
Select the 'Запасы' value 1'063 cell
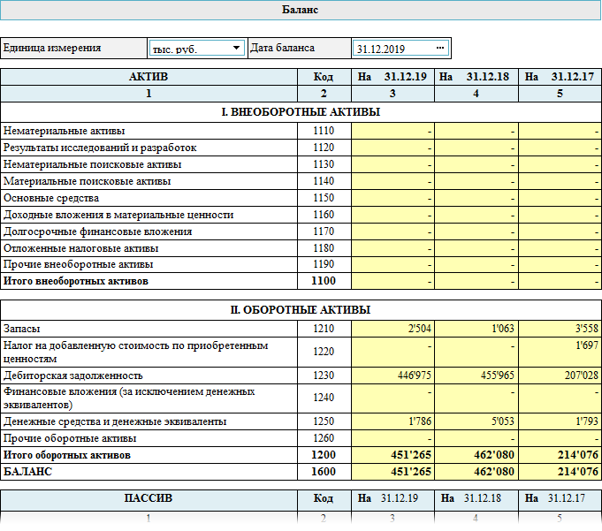tap(476, 329)
